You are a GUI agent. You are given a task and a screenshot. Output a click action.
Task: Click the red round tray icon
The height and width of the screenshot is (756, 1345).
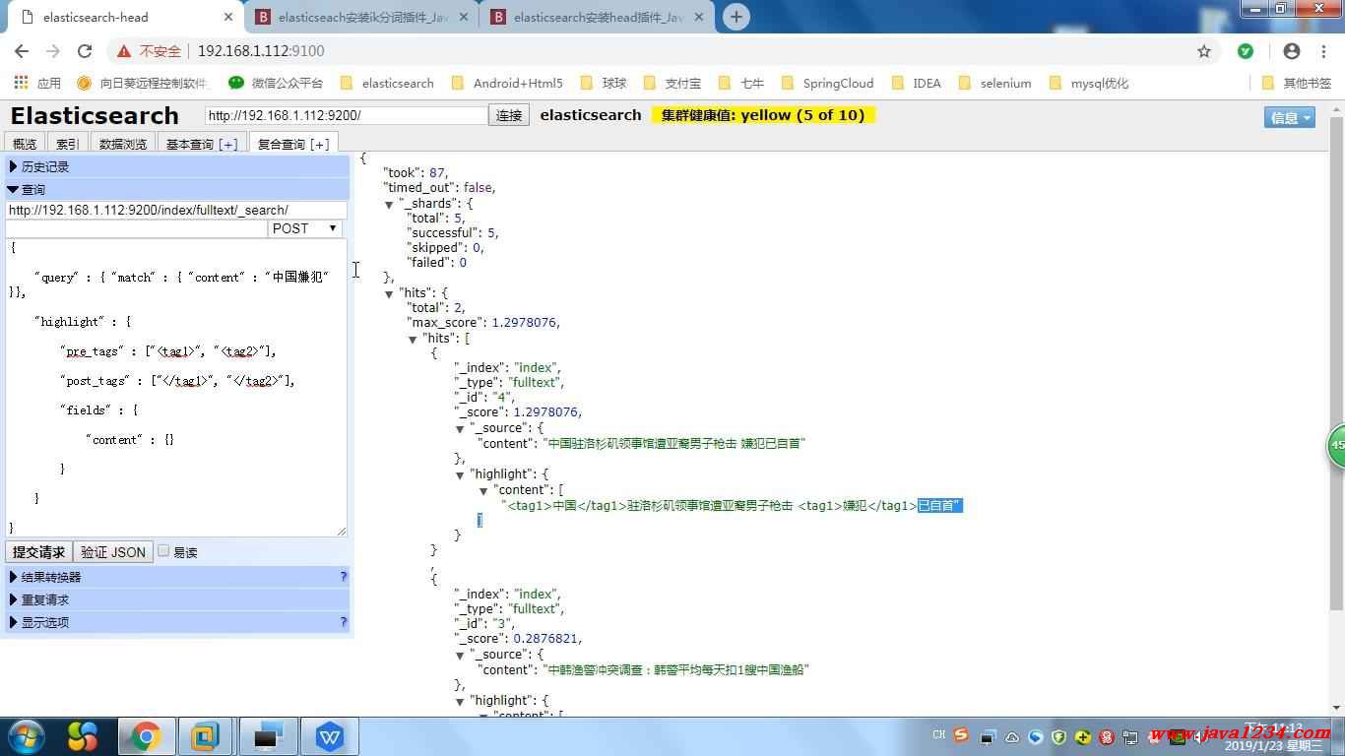1107,736
